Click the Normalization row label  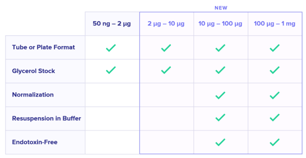pos(33,95)
